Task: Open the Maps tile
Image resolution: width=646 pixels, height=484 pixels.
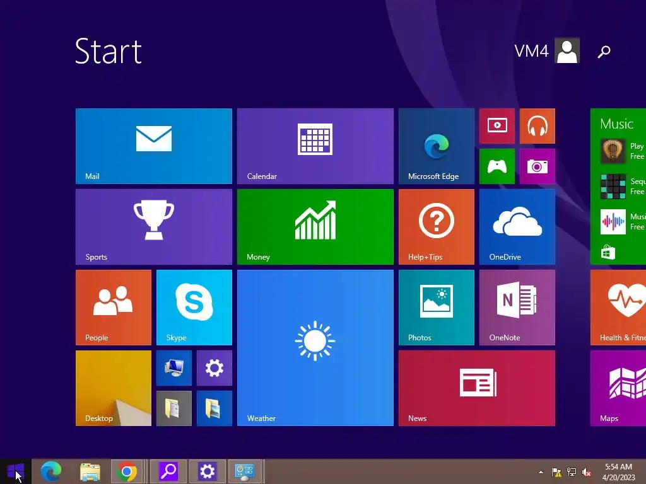Action: (x=618, y=388)
